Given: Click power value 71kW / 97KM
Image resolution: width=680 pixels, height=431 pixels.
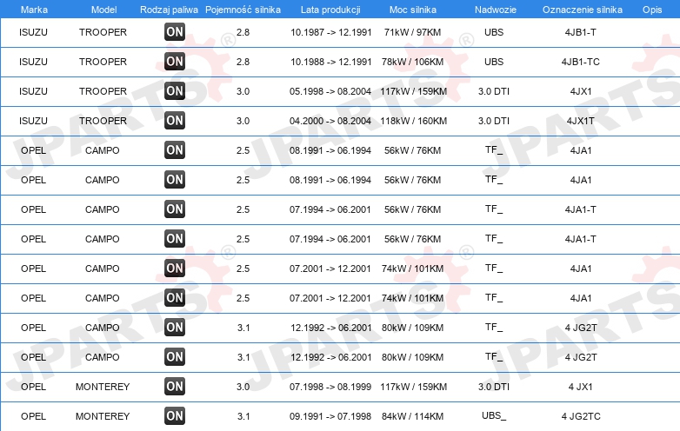Looking at the screenshot, I should [412, 32].
